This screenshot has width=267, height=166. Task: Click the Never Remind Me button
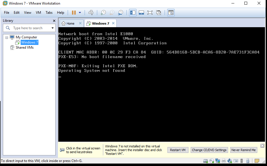243,150
